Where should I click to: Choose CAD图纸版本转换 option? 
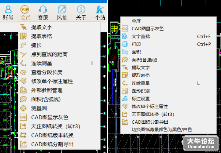59,135
